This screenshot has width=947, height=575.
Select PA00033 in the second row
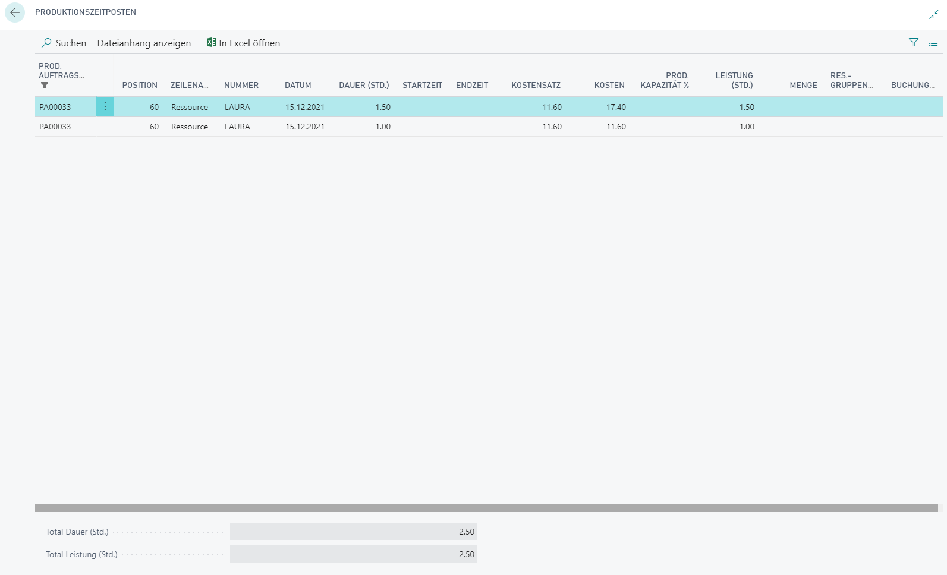click(x=55, y=127)
